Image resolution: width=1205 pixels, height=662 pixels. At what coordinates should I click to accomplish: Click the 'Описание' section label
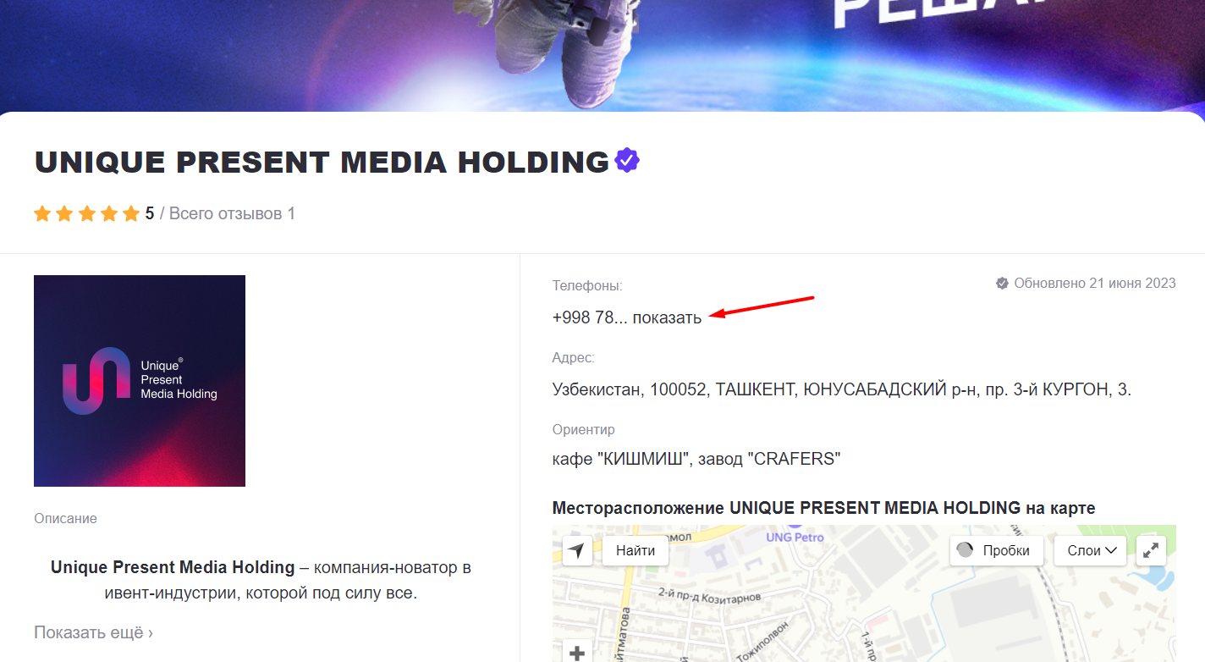[65, 518]
